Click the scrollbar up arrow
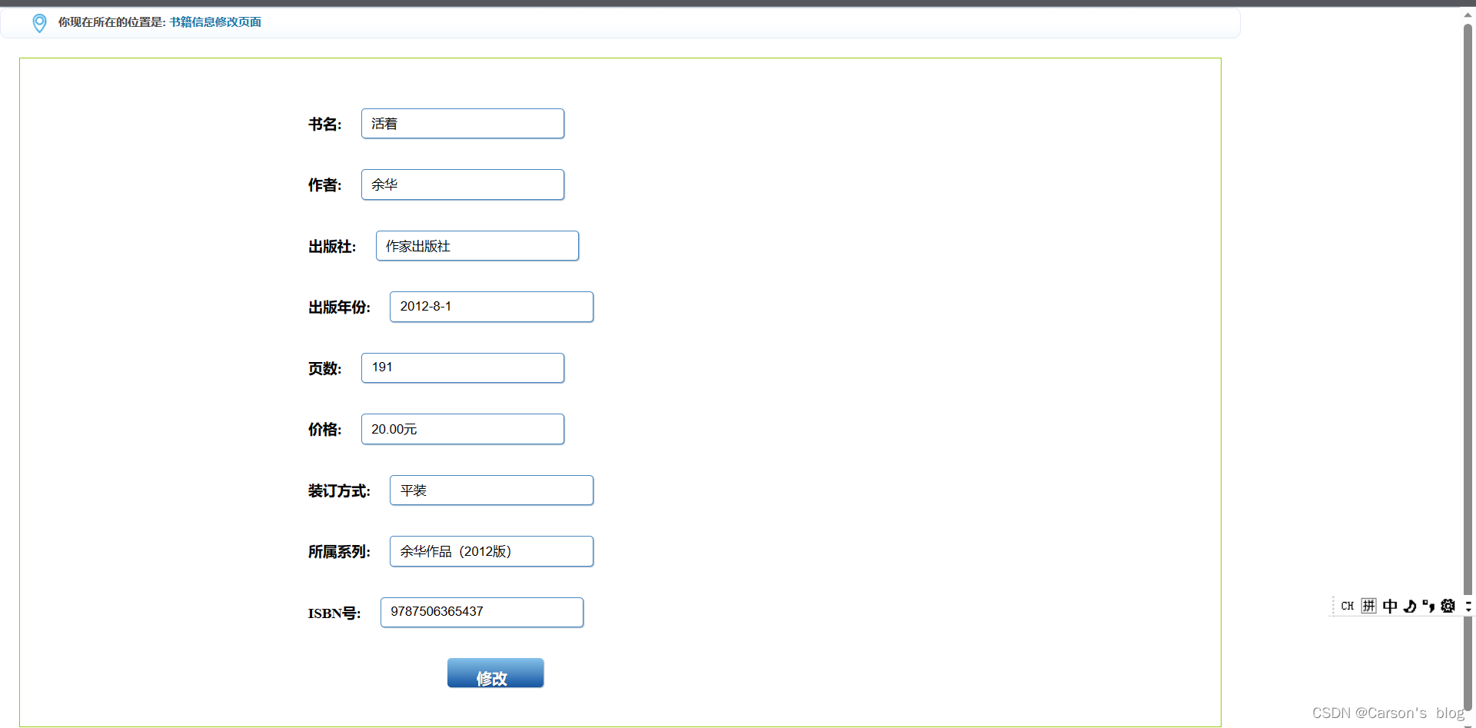 [x=1468, y=14]
